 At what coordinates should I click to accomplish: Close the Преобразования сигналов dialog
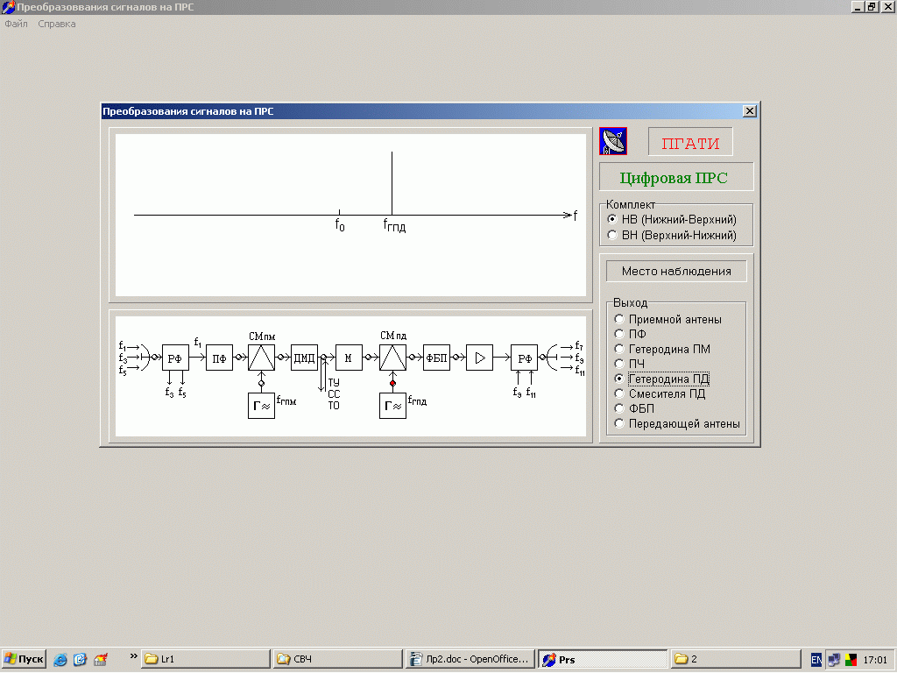pos(750,111)
